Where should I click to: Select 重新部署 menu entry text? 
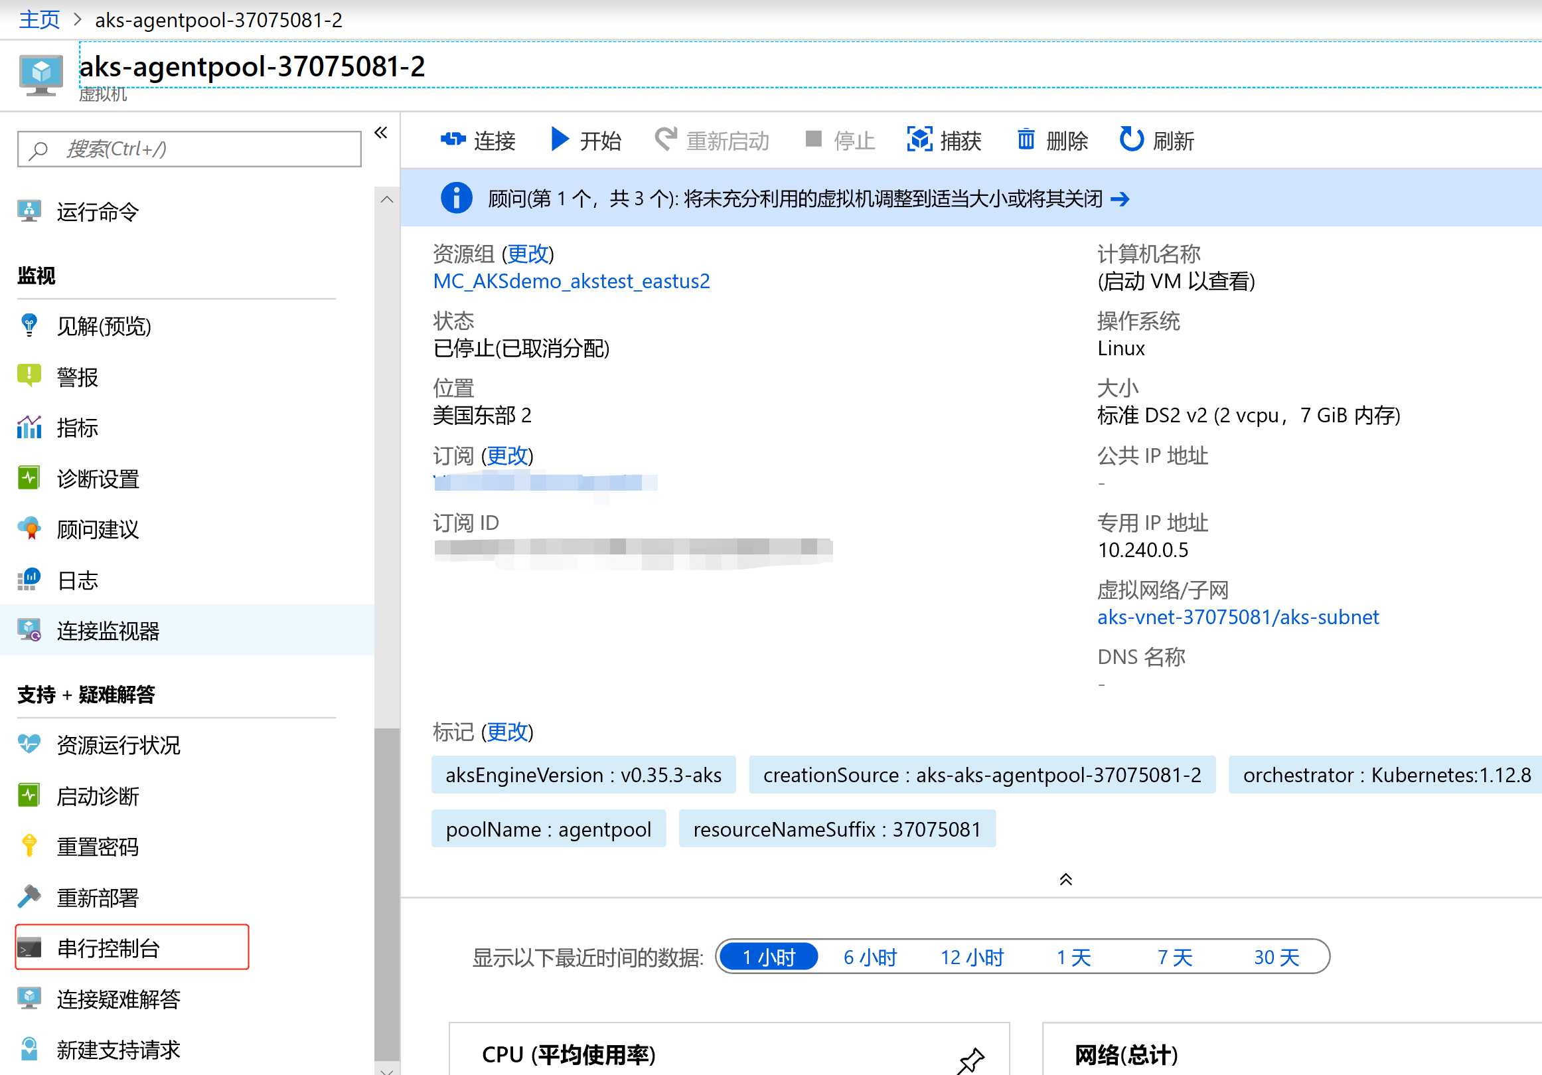[x=98, y=898]
